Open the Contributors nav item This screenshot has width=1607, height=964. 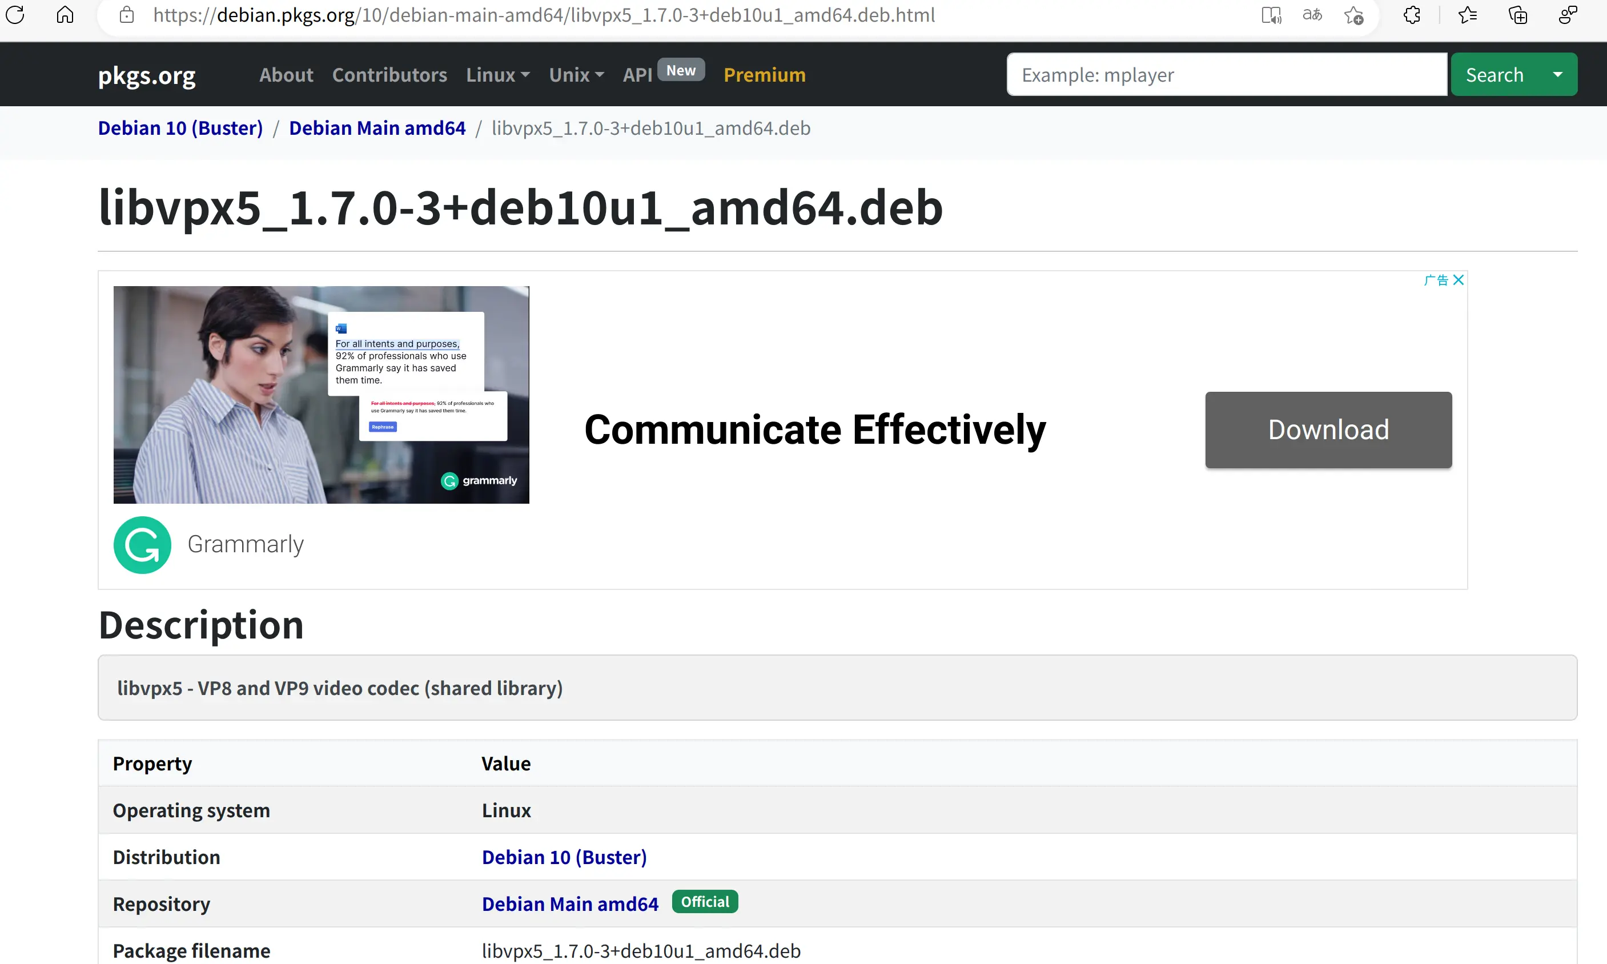(389, 75)
